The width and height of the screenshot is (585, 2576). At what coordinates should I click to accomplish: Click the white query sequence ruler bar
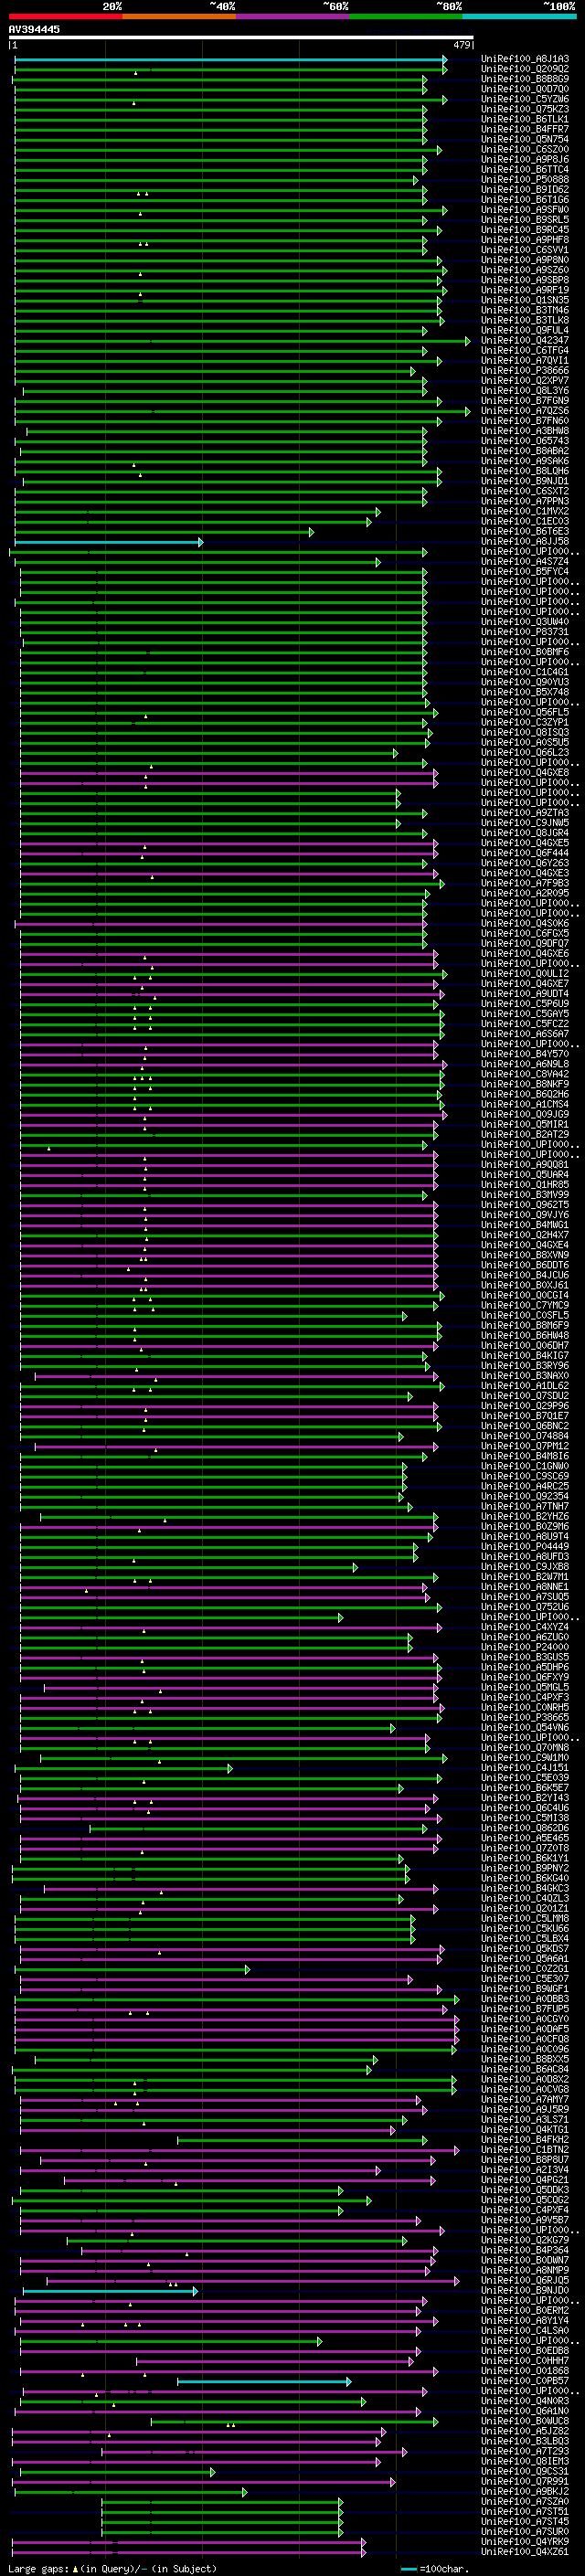[x=241, y=38]
